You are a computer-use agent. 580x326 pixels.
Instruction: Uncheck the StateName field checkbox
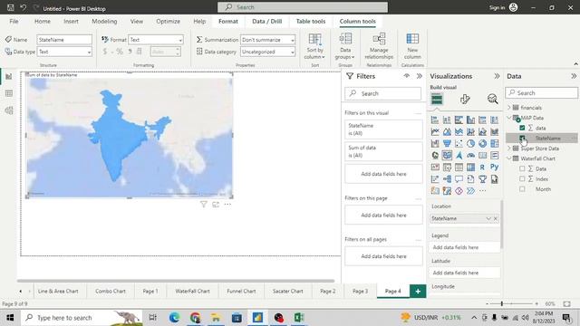[522, 139]
